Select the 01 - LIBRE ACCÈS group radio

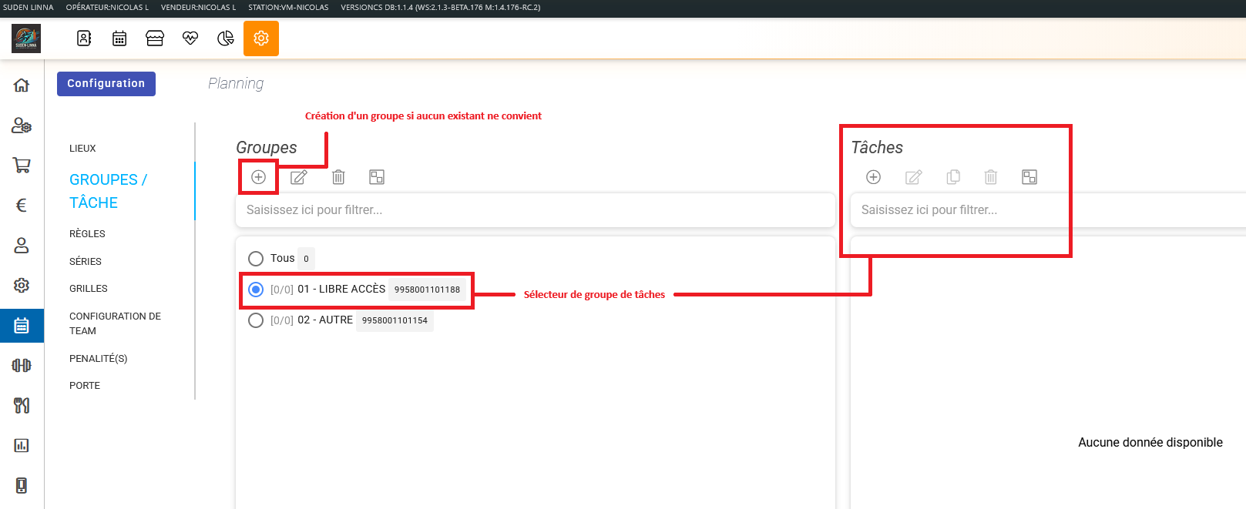tap(256, 290)
